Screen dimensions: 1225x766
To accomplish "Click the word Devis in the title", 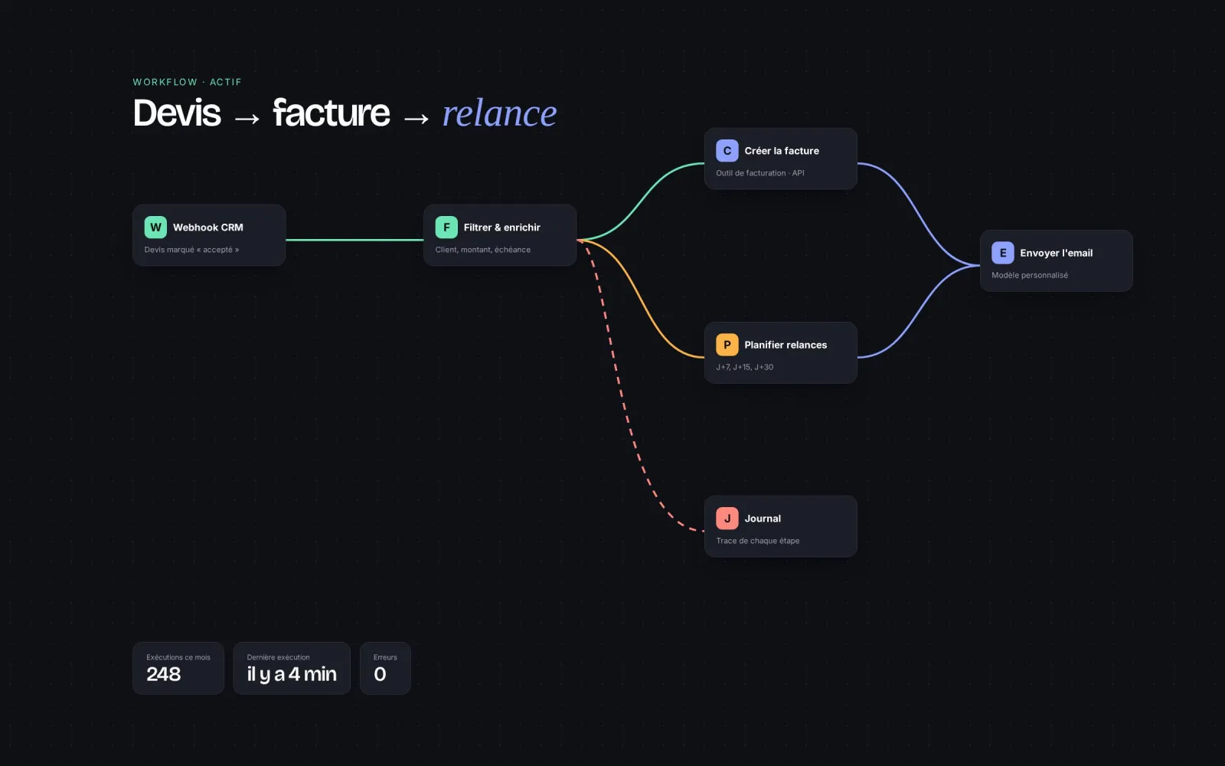I will pos(177,113).
